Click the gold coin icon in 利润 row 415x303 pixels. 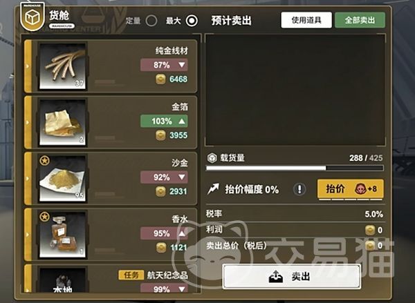click(x=370, y=230)
